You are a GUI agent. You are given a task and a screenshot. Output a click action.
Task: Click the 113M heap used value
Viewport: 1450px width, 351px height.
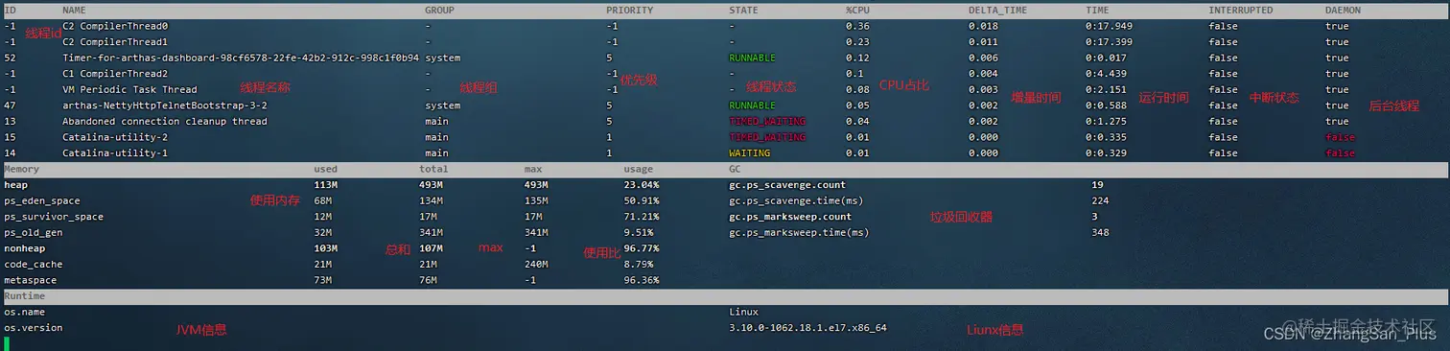pos(326,184)
